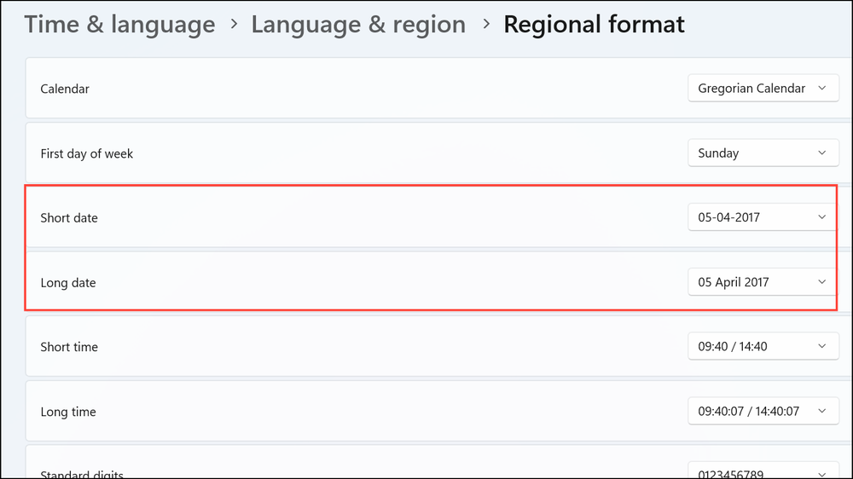Select the First day of week label
Viewport: 853px width, 479px height.
[87, 153]
